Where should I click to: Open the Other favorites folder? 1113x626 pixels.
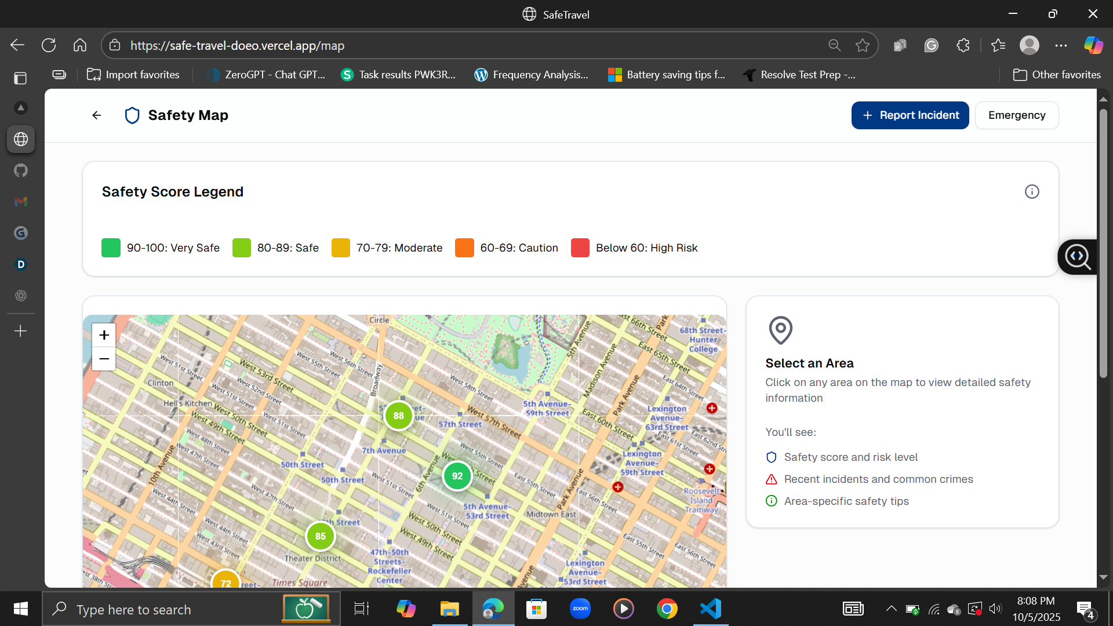coord(1057,75)
